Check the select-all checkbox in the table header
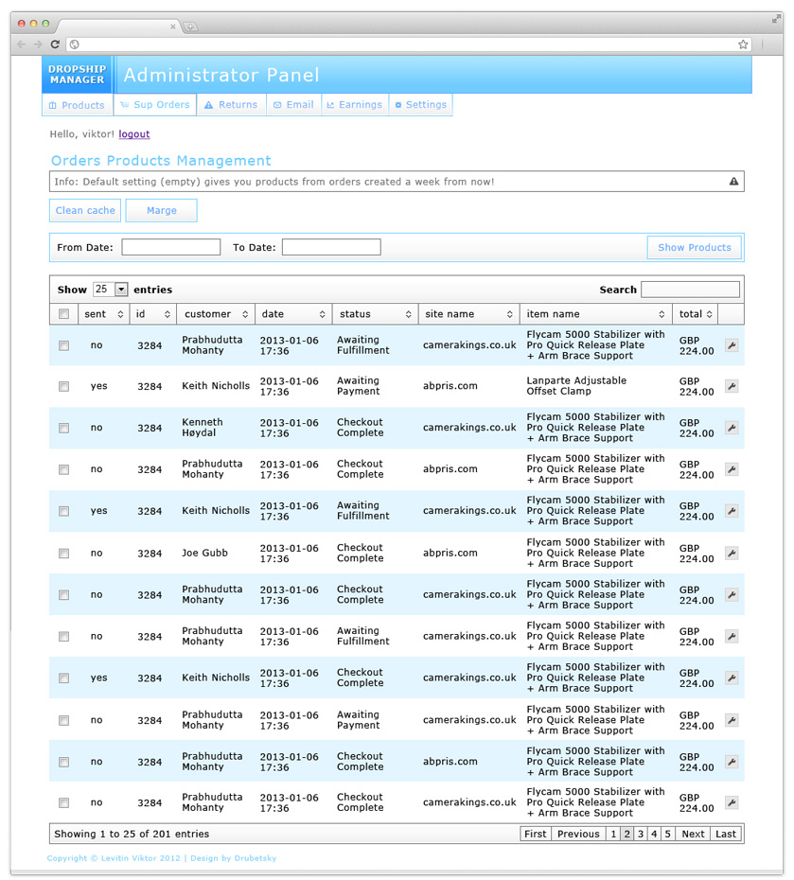The height and width of the screenshot is (880, 794). [x=63, y=313]
